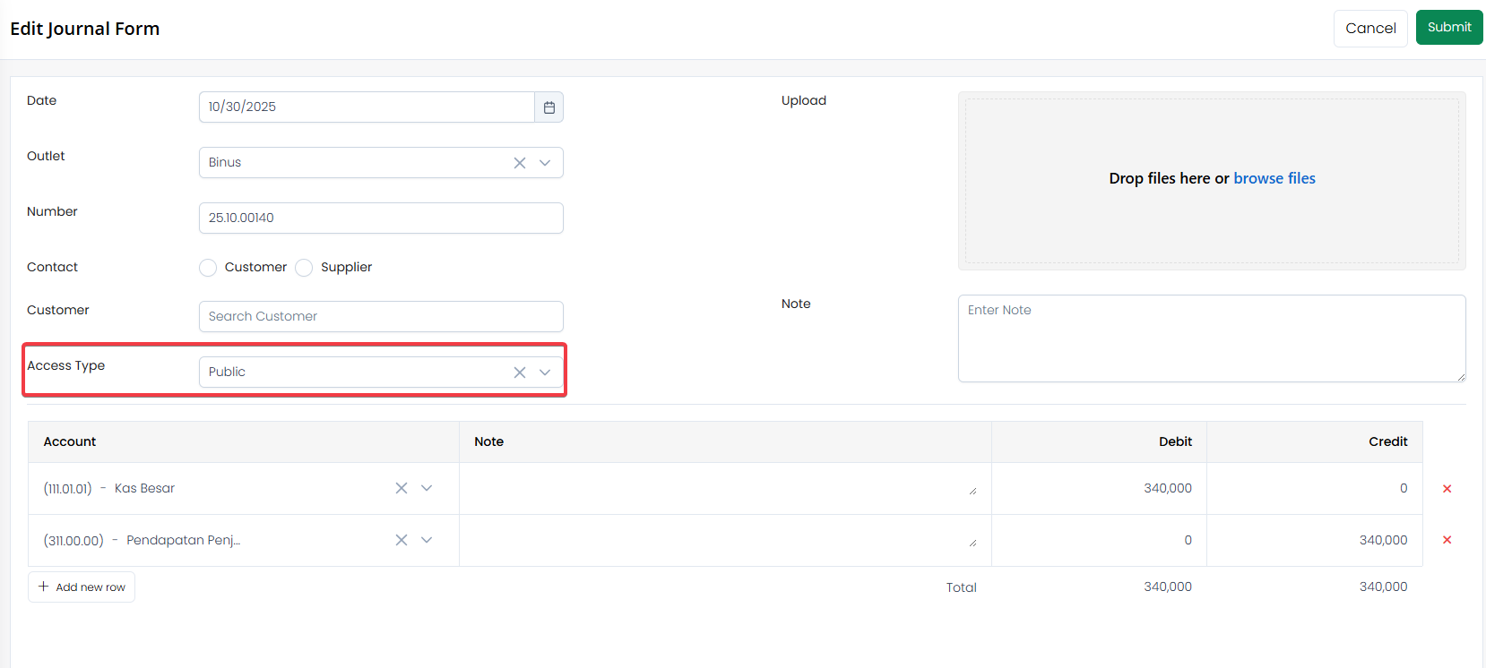Clear the Kas Besar account selection
This screenshot has height=668, width=1486.
pos(402,488)
